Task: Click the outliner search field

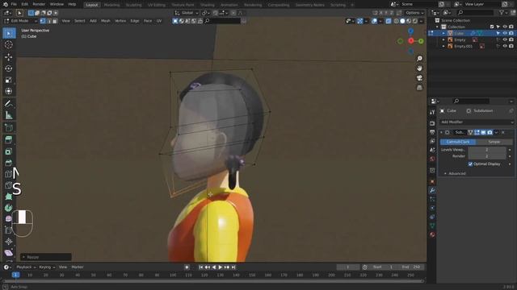Action: coord(475,13)
